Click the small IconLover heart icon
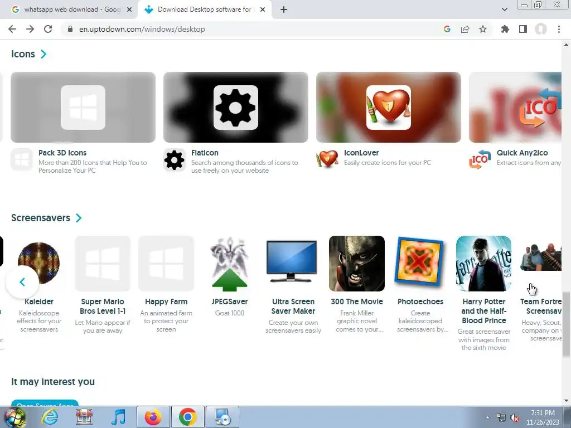This screenshot has width=571, height=428. point(327,160)
